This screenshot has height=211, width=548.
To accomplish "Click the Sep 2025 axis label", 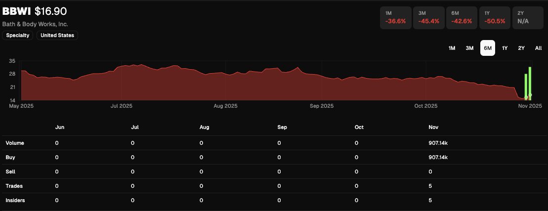I will point(322,106).
